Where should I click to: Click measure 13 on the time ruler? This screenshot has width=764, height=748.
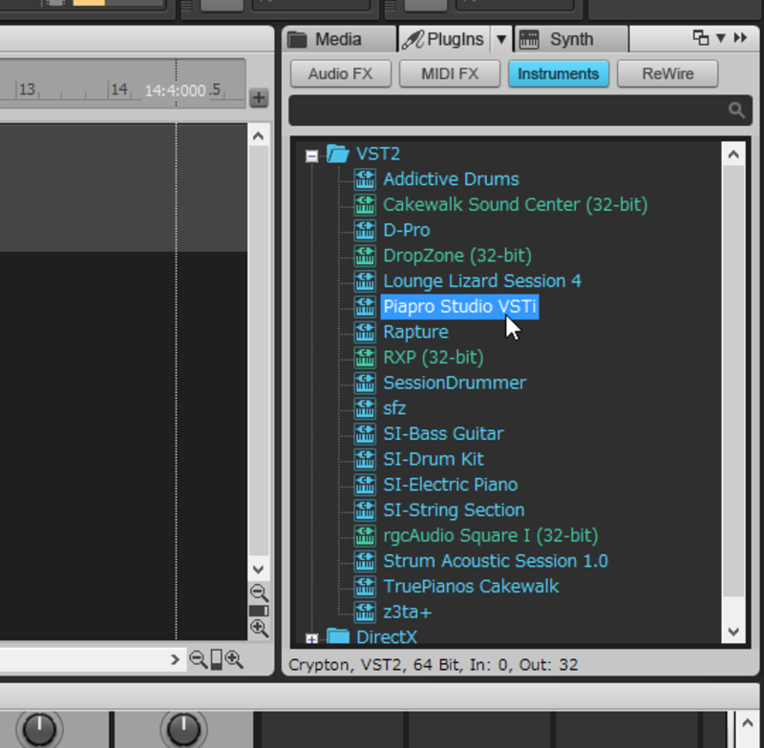(x=28, y=89)
